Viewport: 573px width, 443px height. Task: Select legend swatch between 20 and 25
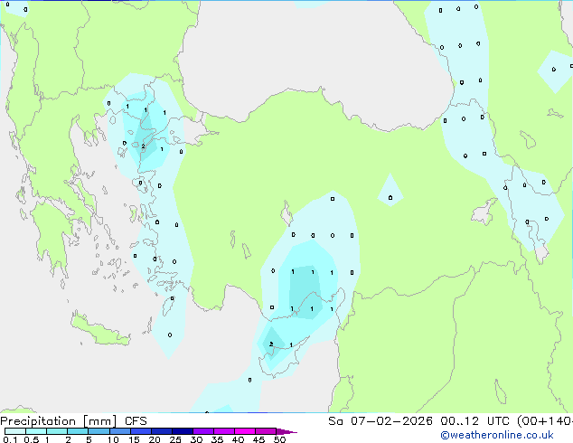pos(161,431)
